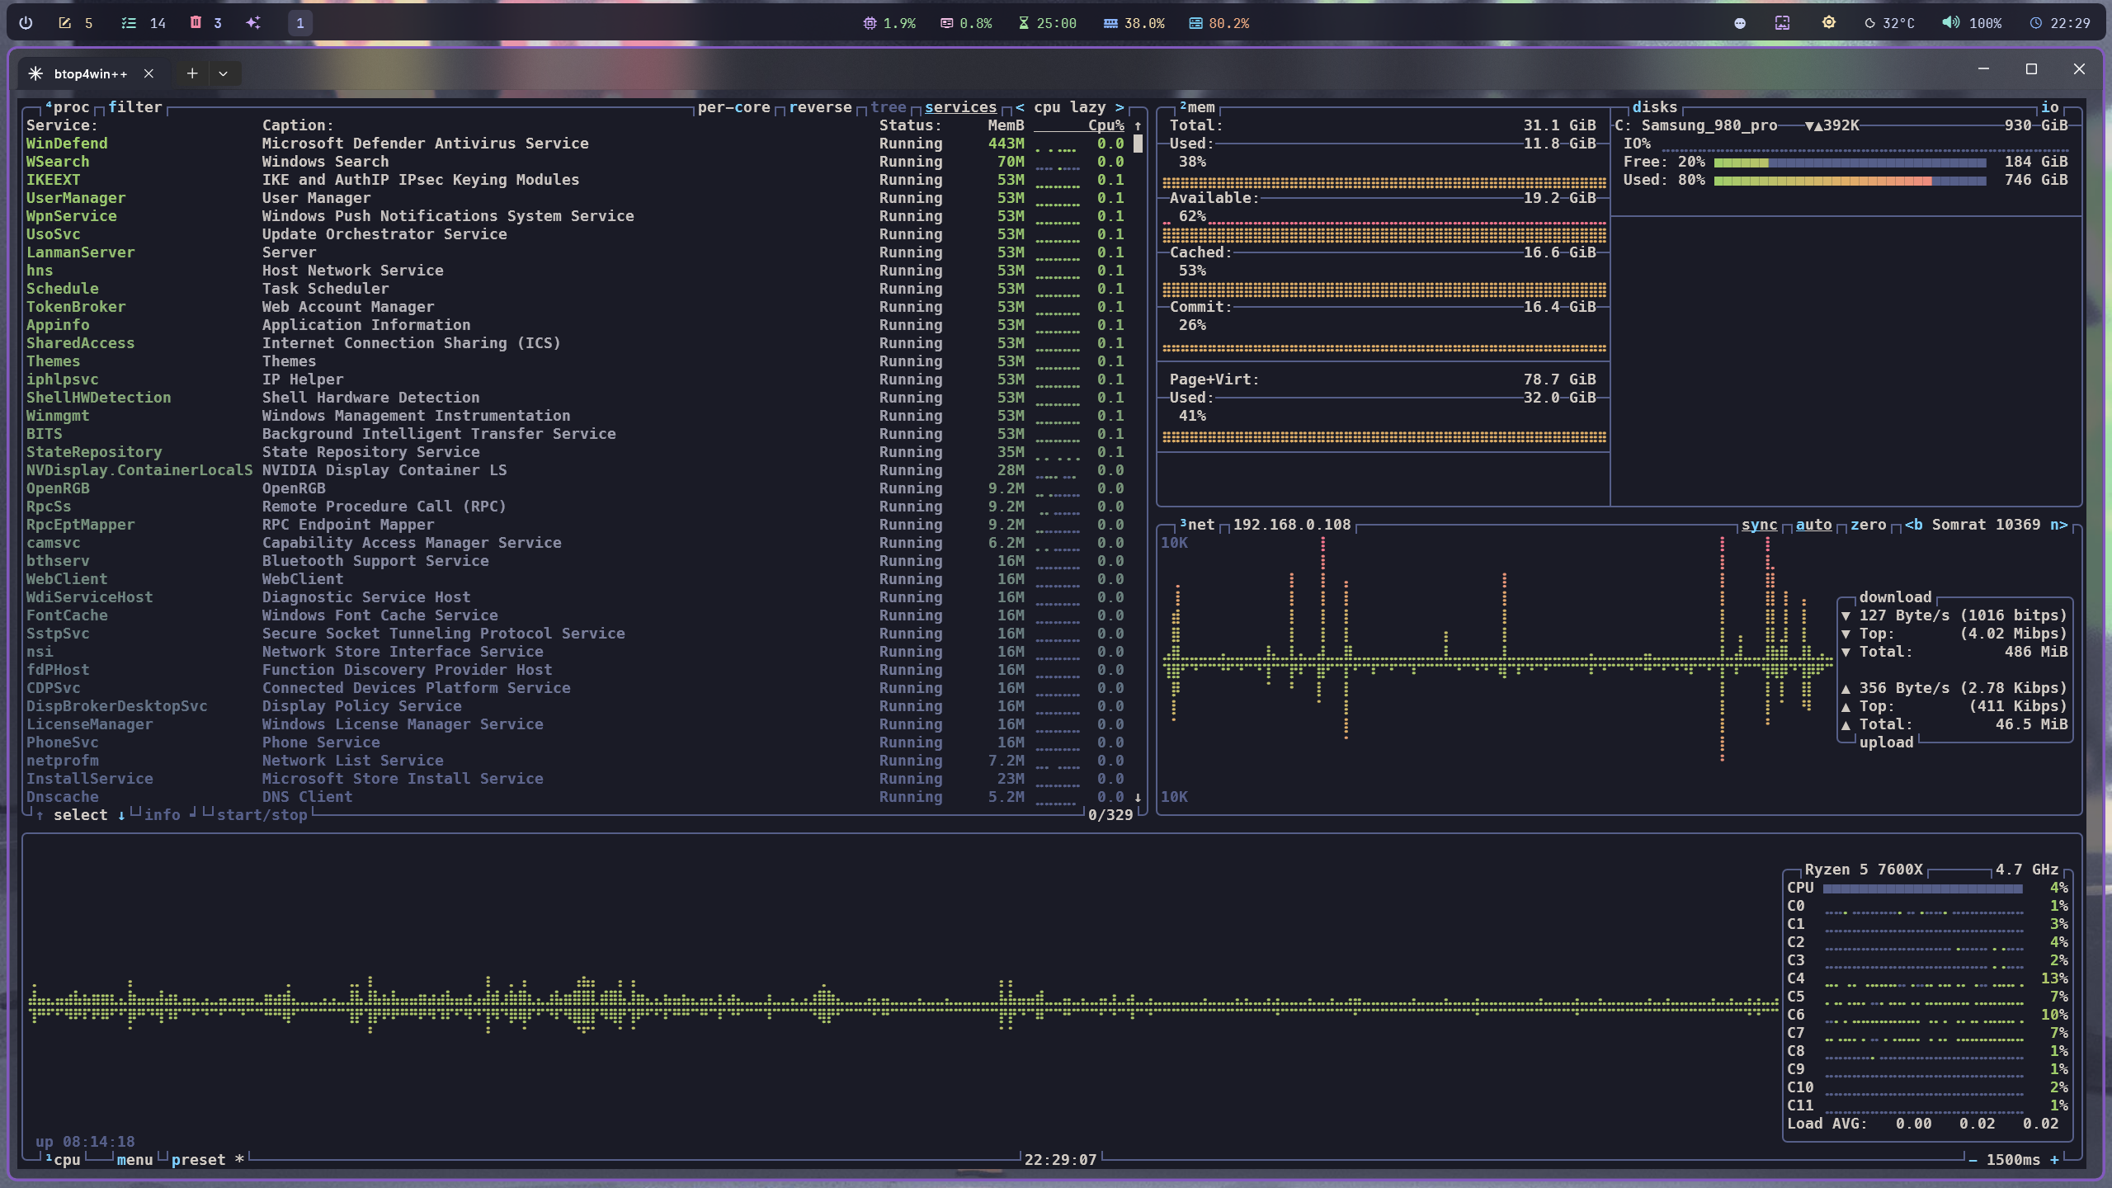Select the WinDefend service row
2112x1188 pixels.
coord(575,144)
